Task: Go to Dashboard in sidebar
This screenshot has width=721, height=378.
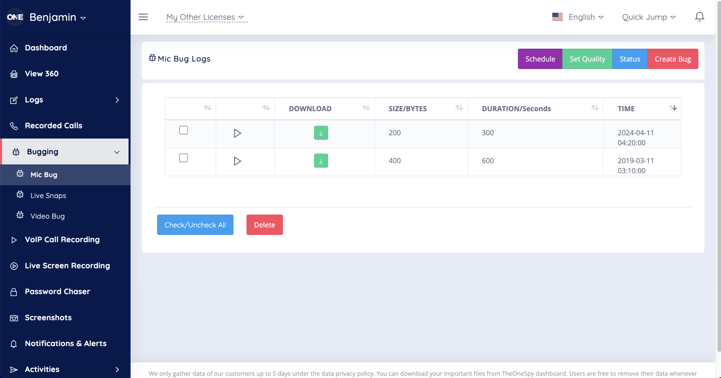Action: pyautogui.click(x=46, y=48)
